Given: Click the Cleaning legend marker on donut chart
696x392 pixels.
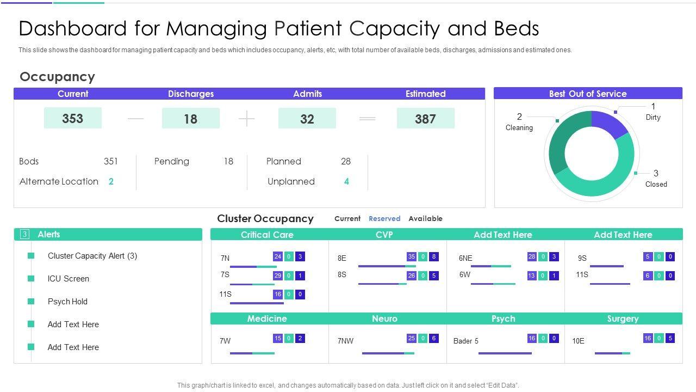Looking at the screenshot, I should [557, 120].
